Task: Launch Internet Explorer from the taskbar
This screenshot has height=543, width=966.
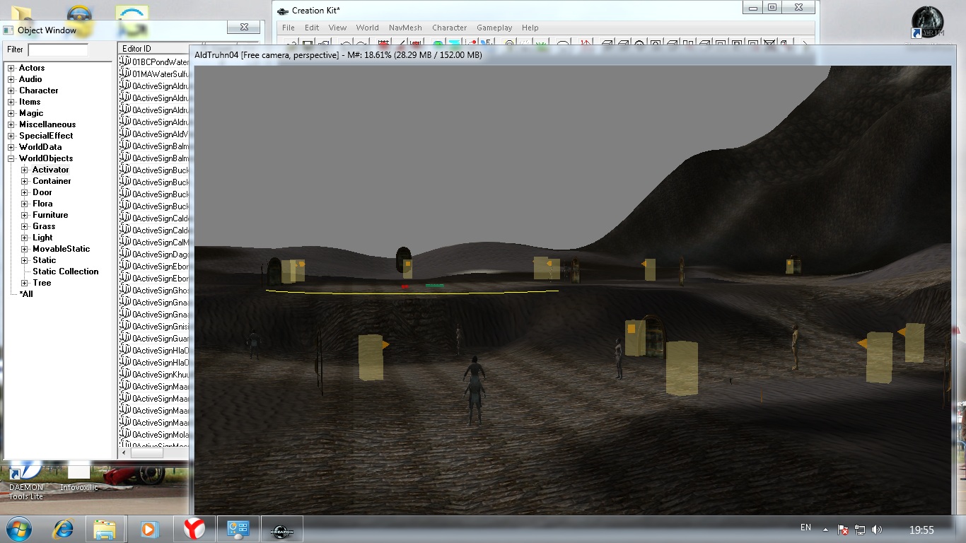Action: click(64, 529)
